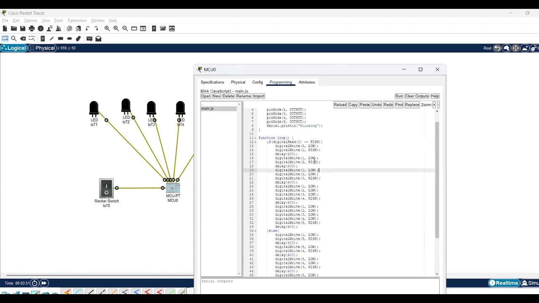Click the MCU-PT MCU0 device on canvas
This screenshot has height=303, width=539.
tap(173, 188)
